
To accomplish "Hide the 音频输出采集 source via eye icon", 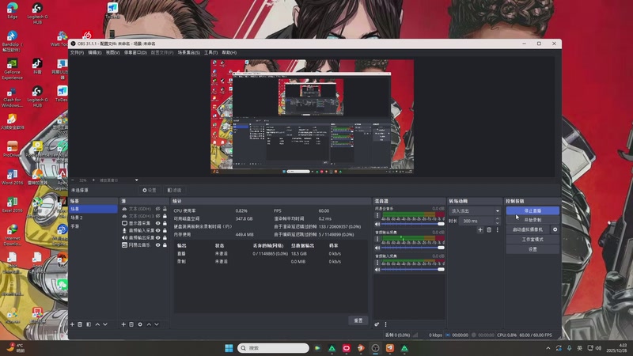I will [157, 238].
